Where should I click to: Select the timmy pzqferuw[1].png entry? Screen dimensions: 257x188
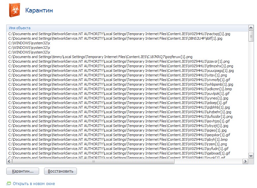click(100, 57)
